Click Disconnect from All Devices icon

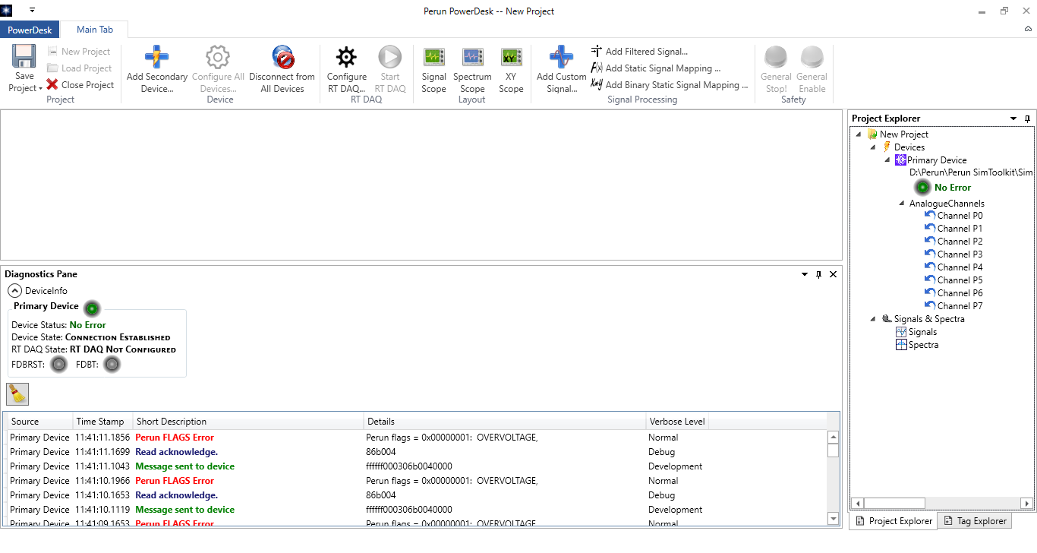(x=282, y=58)
